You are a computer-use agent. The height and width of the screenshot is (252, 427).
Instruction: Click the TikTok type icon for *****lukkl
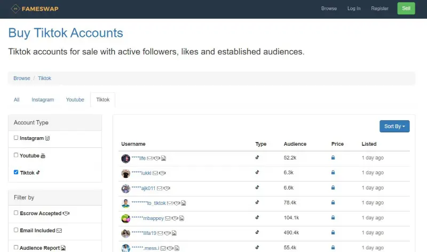[257, 172]
